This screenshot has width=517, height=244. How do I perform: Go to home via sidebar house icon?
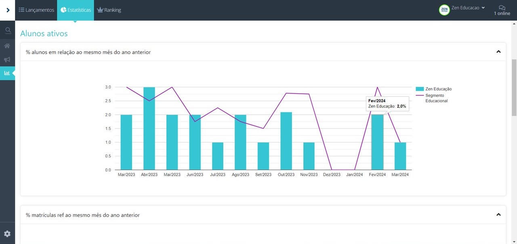pyautogui.click(x=7, y=45)
